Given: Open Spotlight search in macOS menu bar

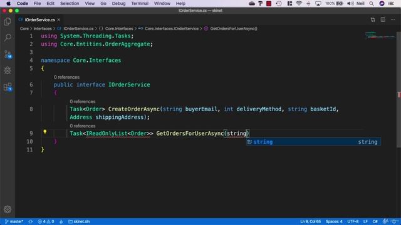Looking at the screenshot, I should coord(372,3).
